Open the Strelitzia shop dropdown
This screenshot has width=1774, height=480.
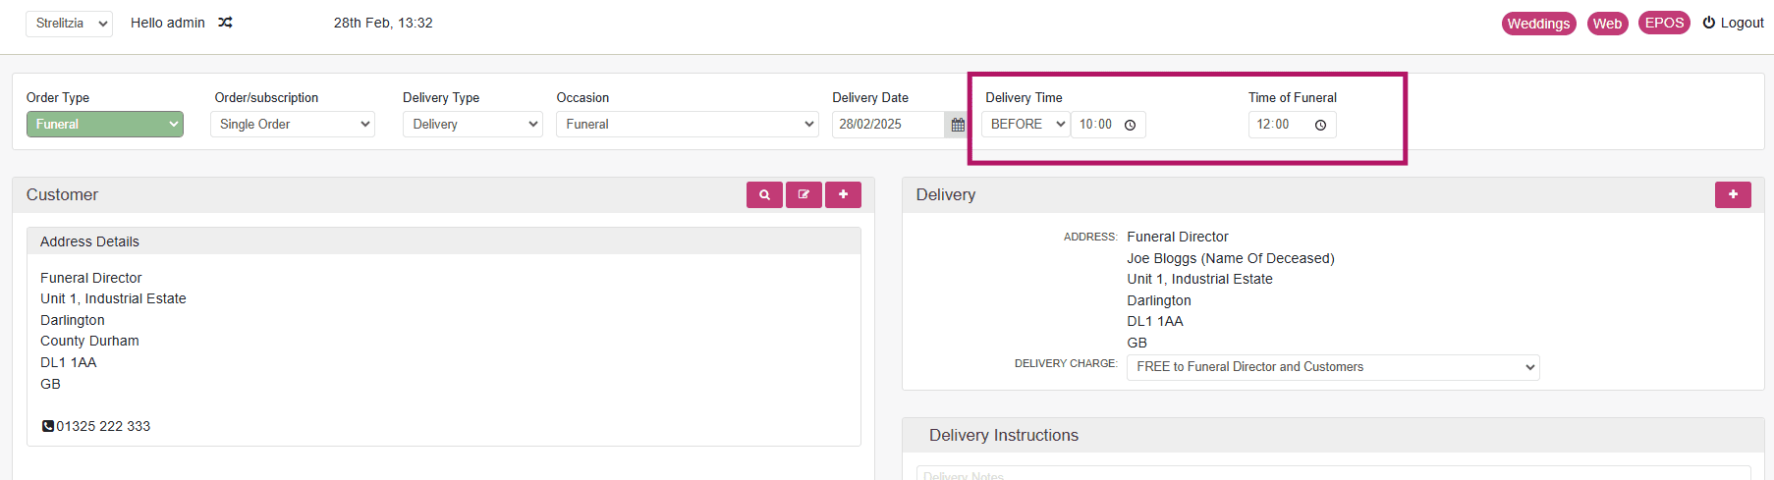coord(69,24)
